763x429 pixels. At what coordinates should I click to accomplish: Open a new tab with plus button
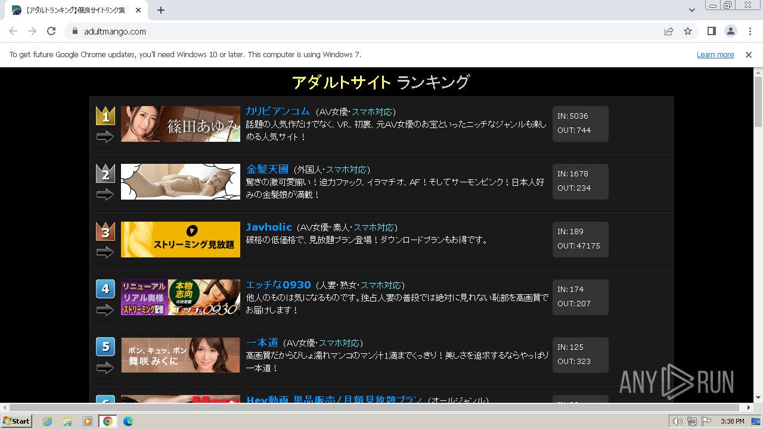(x=161, y=10)
